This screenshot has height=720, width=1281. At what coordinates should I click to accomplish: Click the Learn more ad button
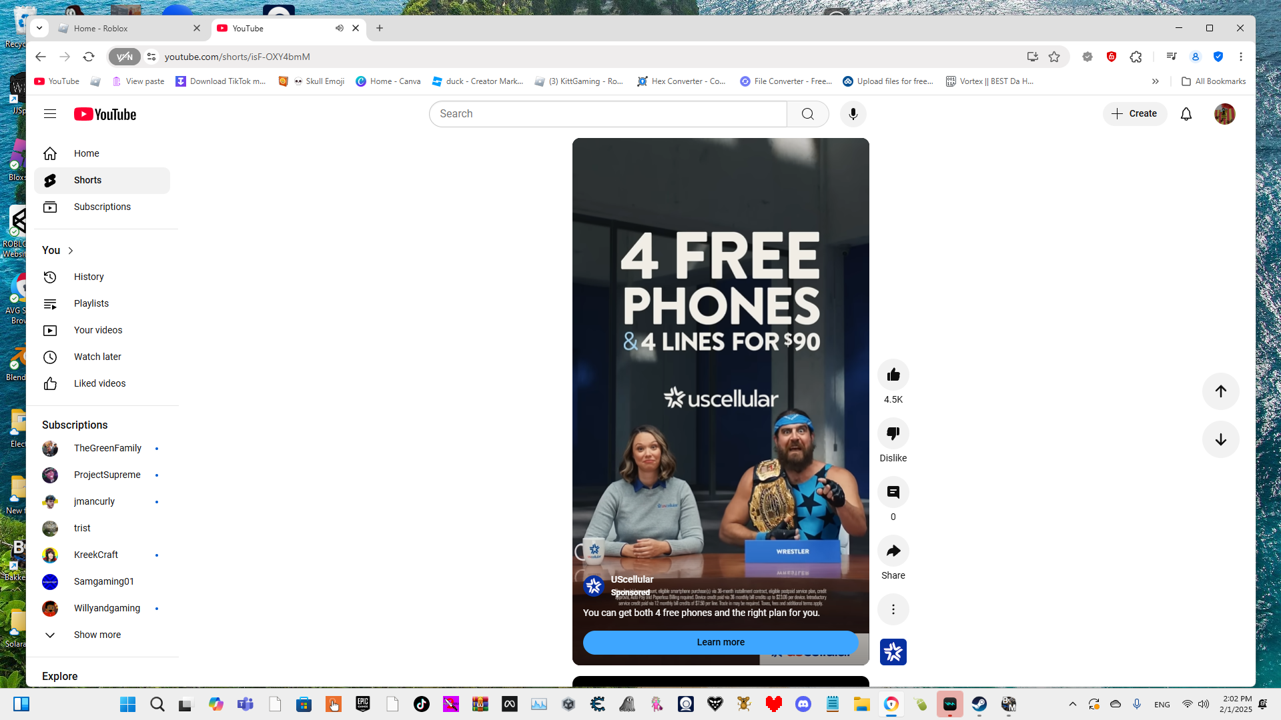[720, 642]
